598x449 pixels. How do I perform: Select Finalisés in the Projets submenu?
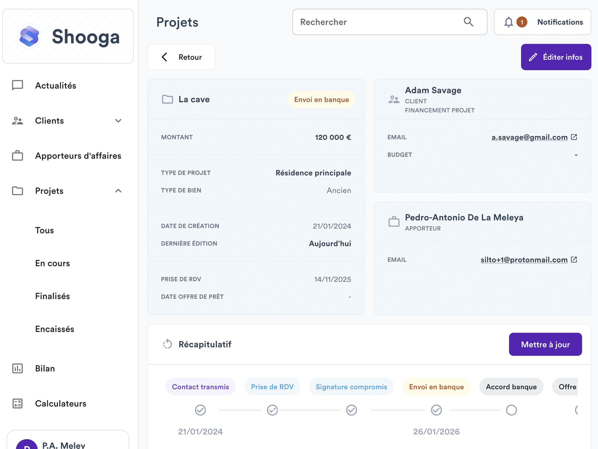pos(53,296)
